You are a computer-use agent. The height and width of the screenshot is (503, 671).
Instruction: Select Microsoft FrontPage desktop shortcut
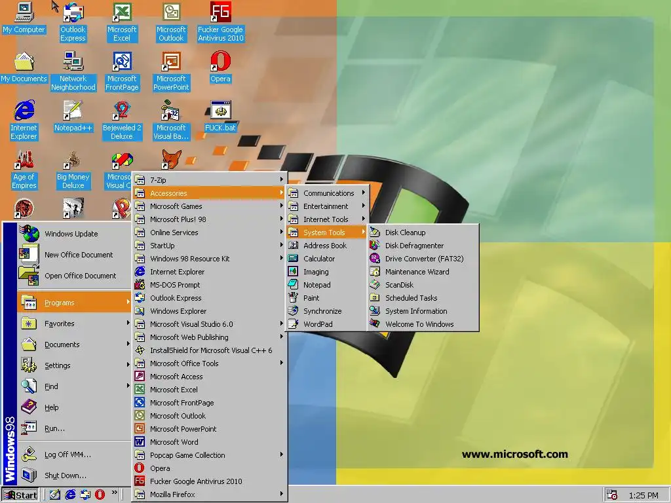[122, 71]
